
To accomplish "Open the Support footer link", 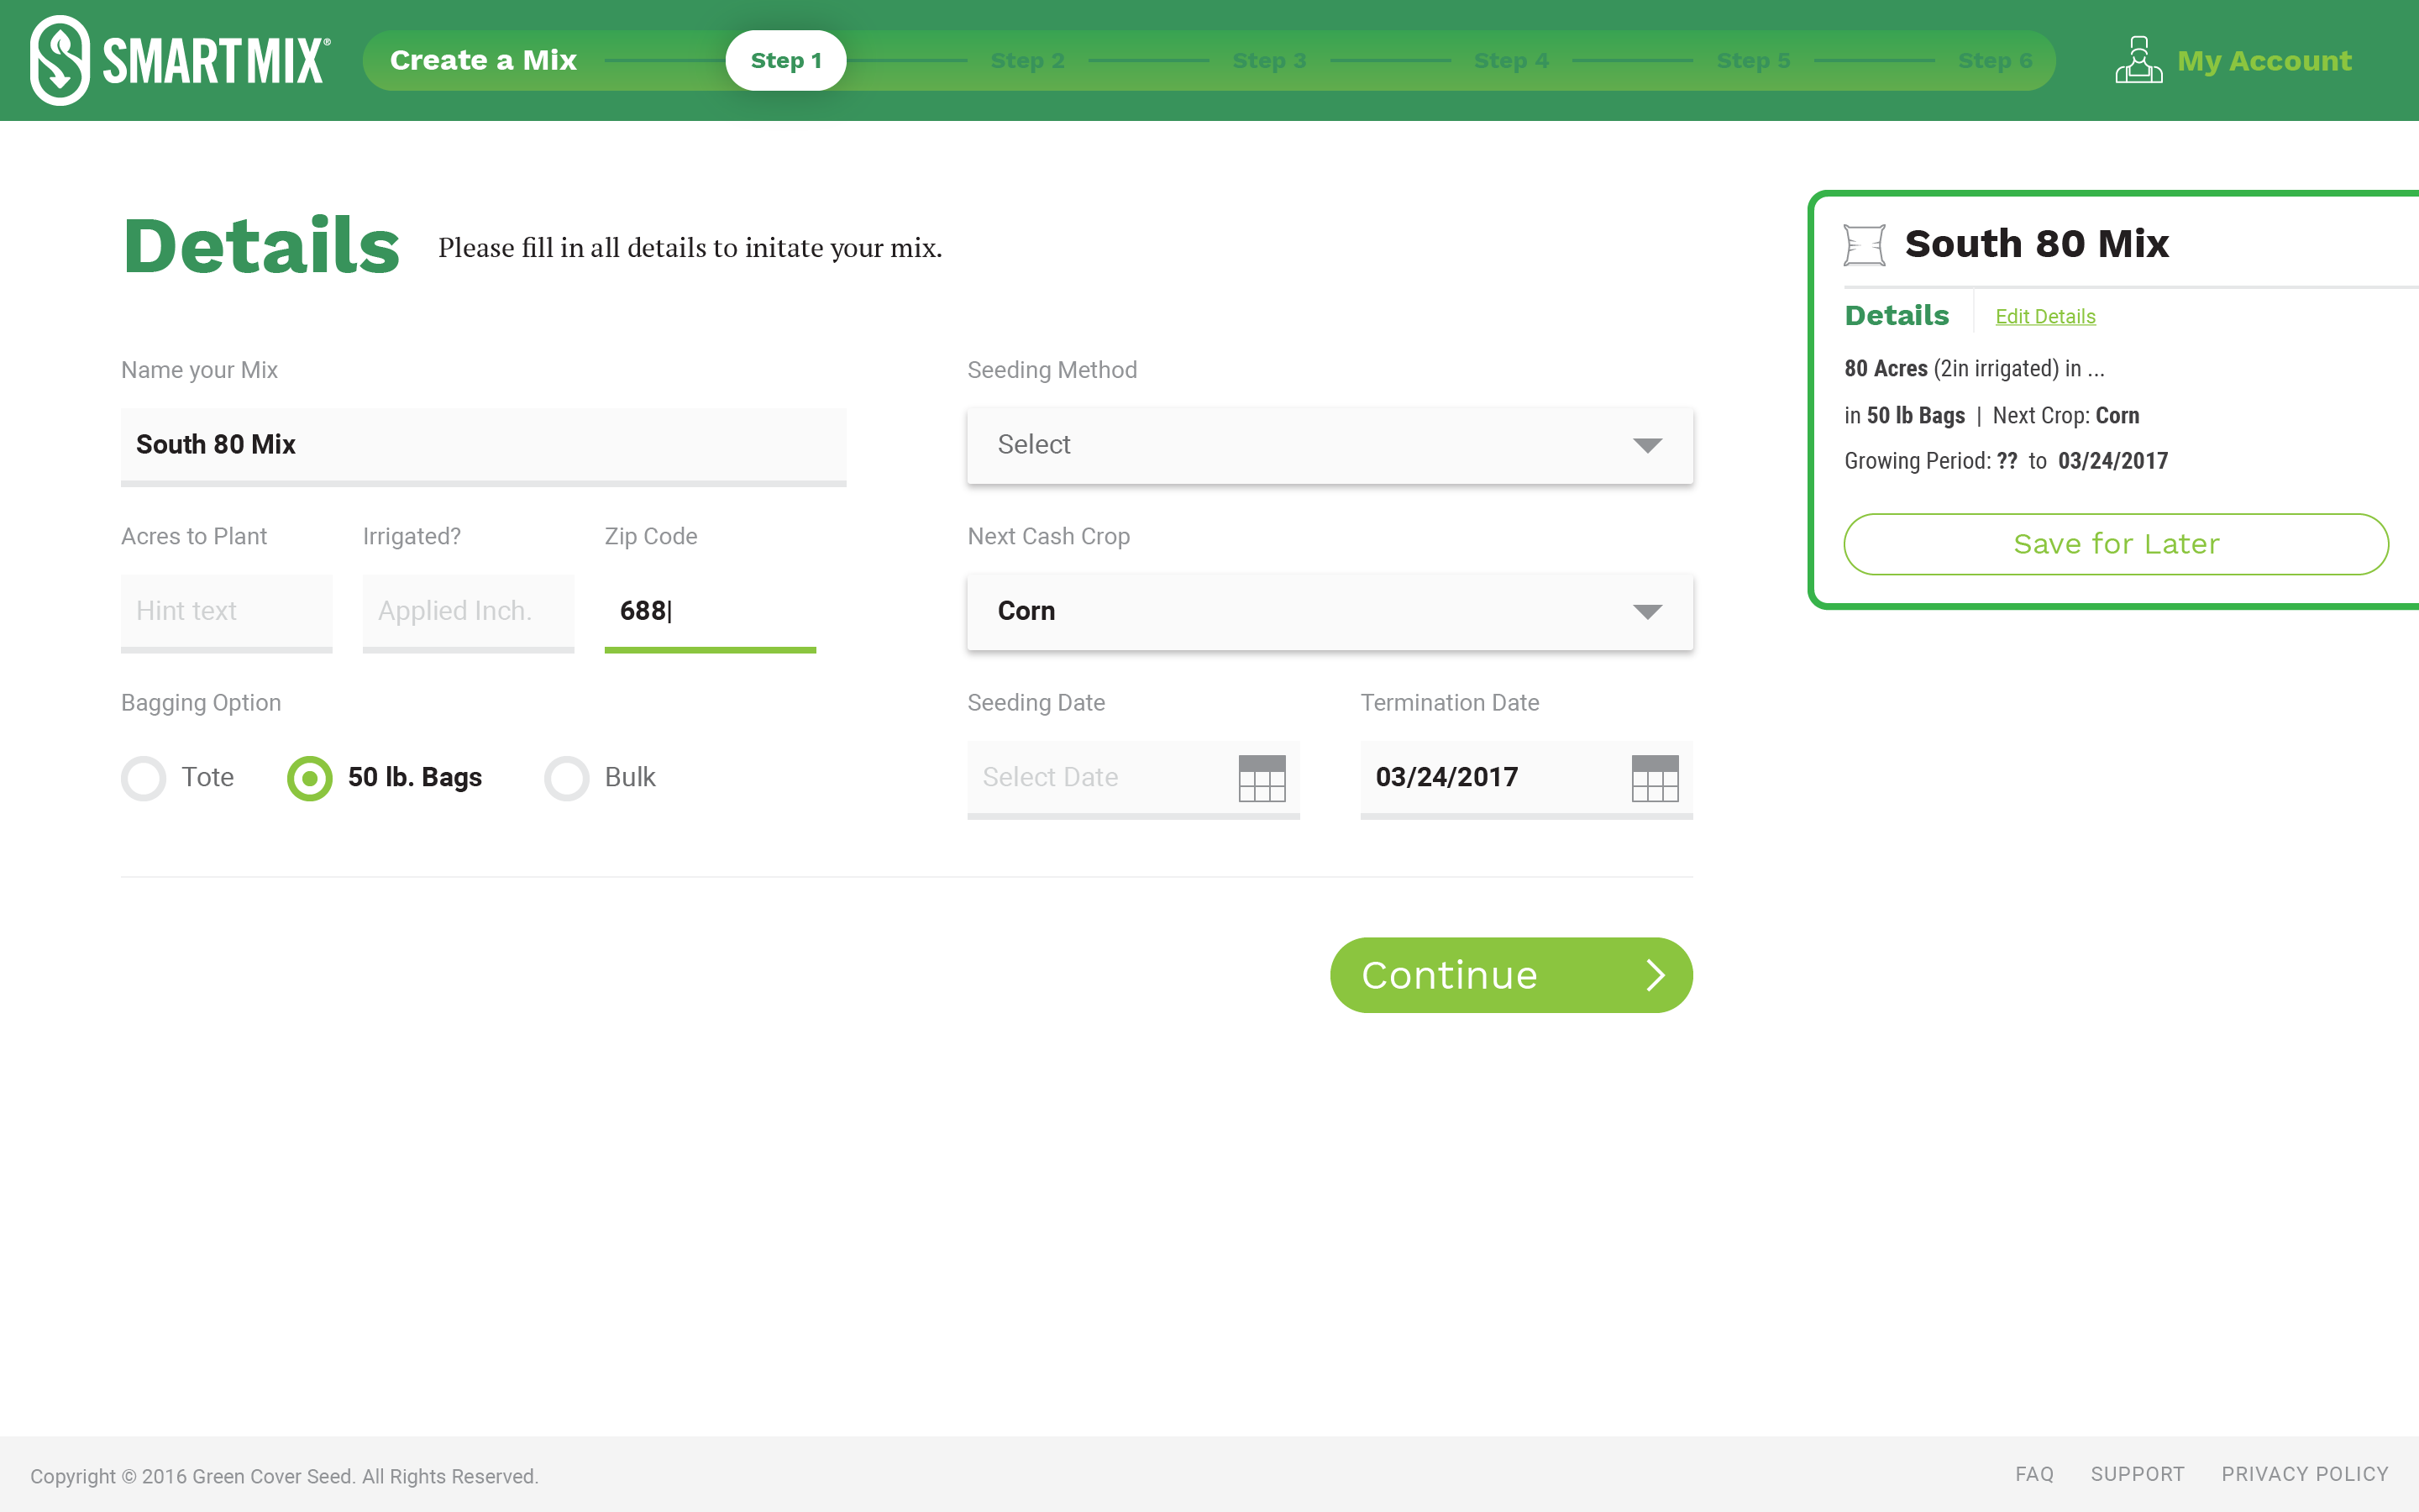I will tap(2137, 1474).
